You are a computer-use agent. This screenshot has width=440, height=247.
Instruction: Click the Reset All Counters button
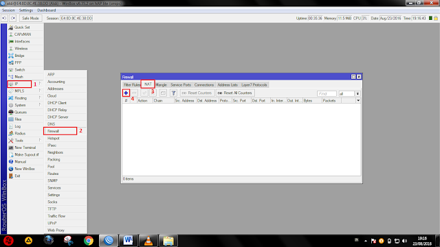235,93
